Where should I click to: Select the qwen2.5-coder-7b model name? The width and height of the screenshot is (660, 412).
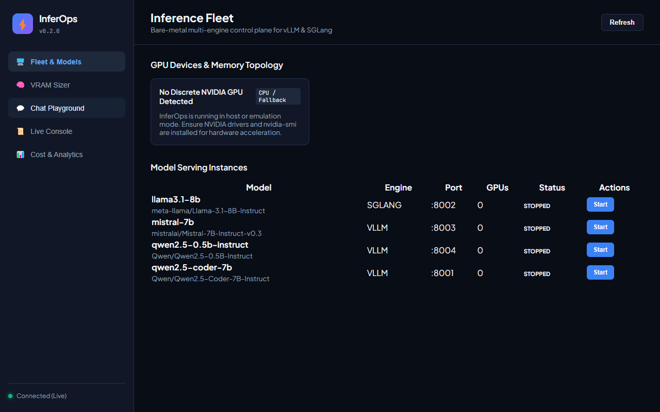pos(192,267)
